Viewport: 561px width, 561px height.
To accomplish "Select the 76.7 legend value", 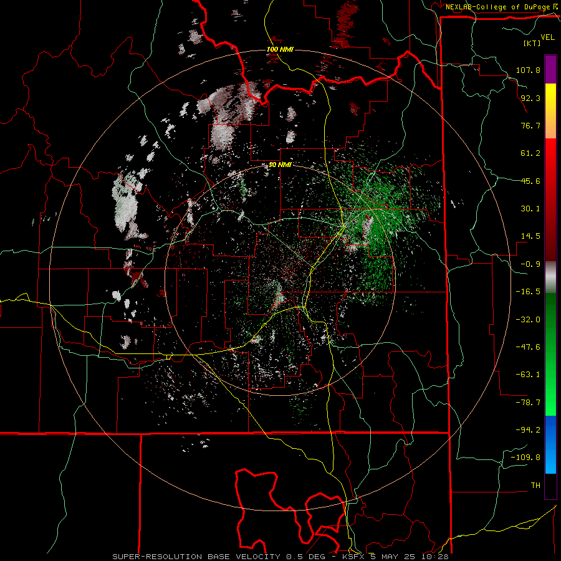I will [x=530, y=125].
